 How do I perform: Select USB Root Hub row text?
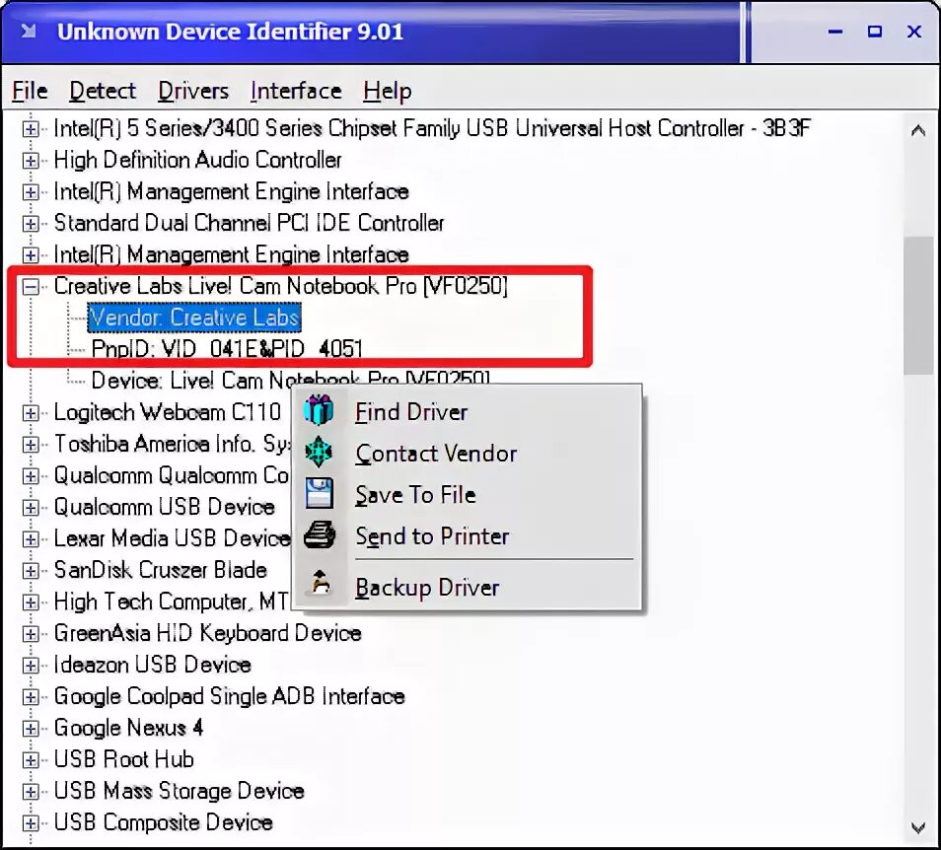[x=123, y=759]
